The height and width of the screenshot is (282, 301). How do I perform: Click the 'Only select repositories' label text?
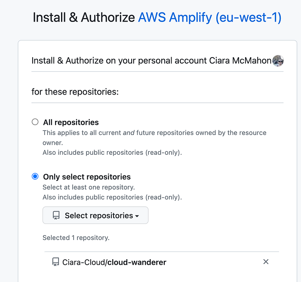click(x=87, y=177)
